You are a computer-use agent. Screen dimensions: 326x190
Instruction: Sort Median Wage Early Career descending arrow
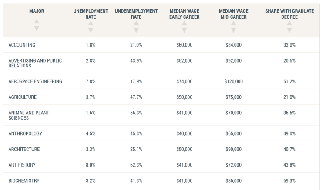184,30
